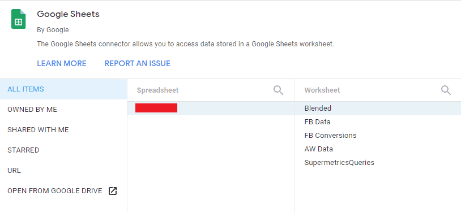Select the ALL ITEMS filter
This screenshot has height=213, width=461.
[63, 89]
